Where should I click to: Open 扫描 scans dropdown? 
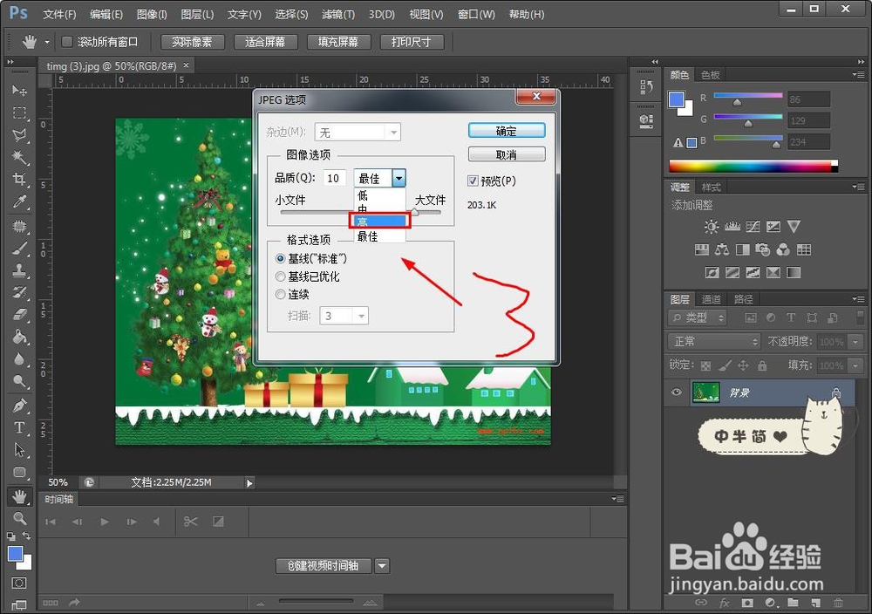(x=344, y=316)
